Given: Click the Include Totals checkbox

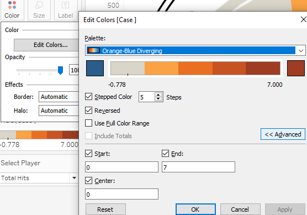Looking at the screenshot, I should coord(88,135).
